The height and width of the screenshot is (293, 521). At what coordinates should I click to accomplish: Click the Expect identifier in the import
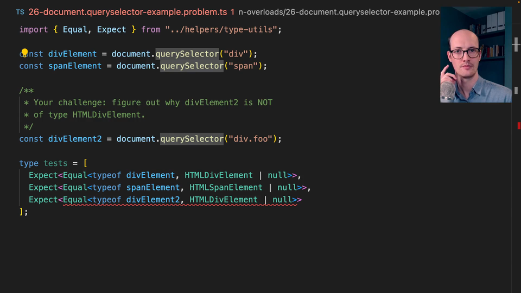point(111,29)
